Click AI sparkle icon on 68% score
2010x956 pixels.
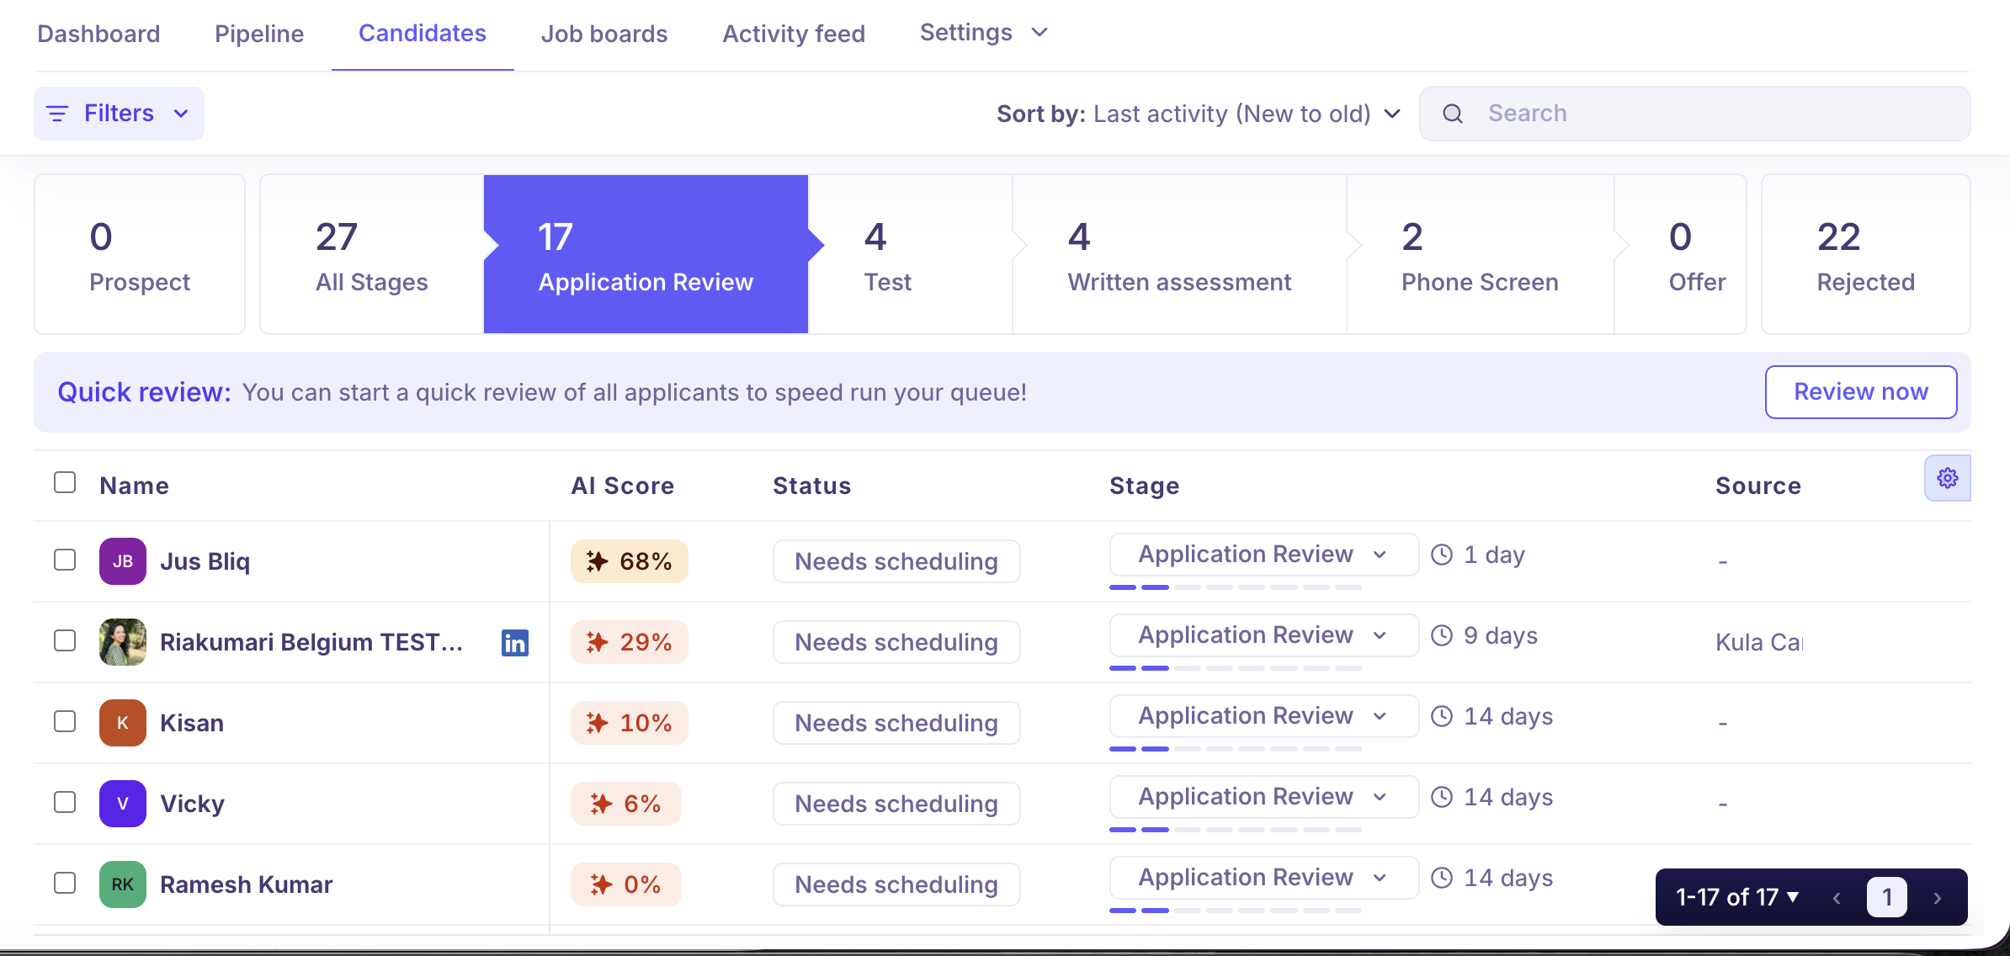597,561
